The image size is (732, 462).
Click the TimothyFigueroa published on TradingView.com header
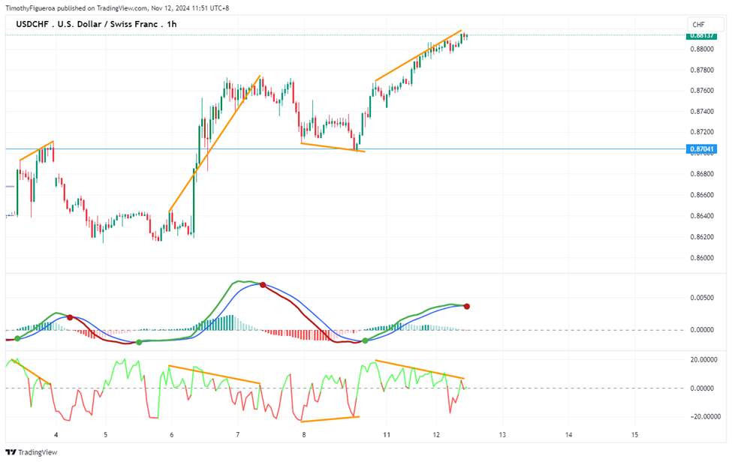tap(117, 8)
